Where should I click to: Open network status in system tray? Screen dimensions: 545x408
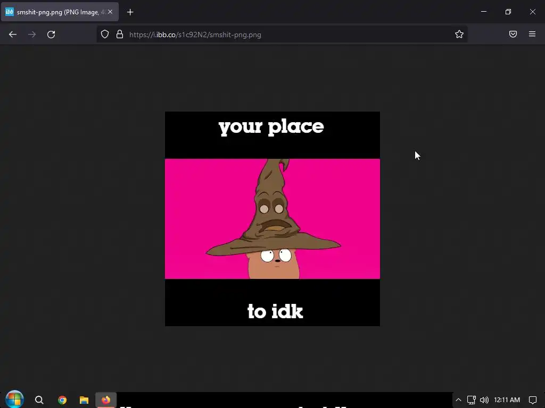pos(472,400)
